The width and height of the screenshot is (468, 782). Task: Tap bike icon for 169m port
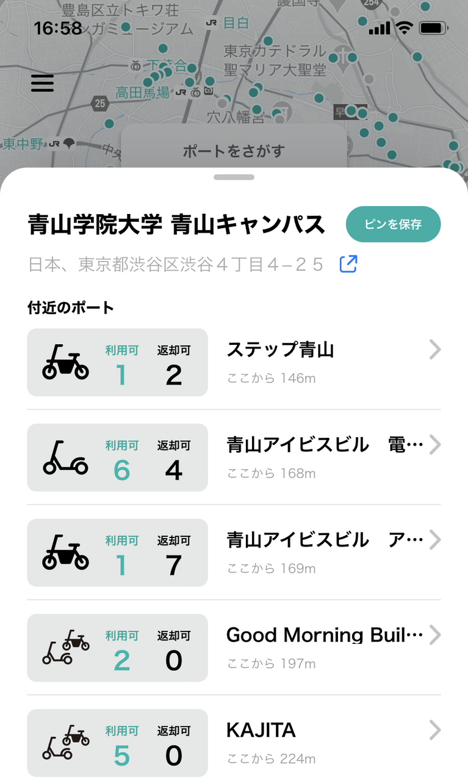pos(65,552)
